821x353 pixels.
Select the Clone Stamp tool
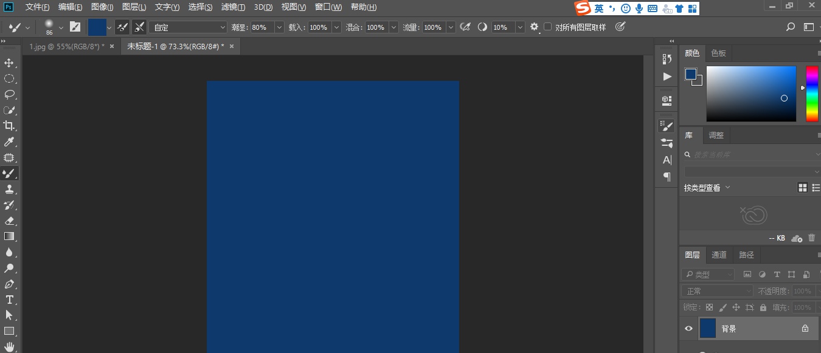point(9,189)
